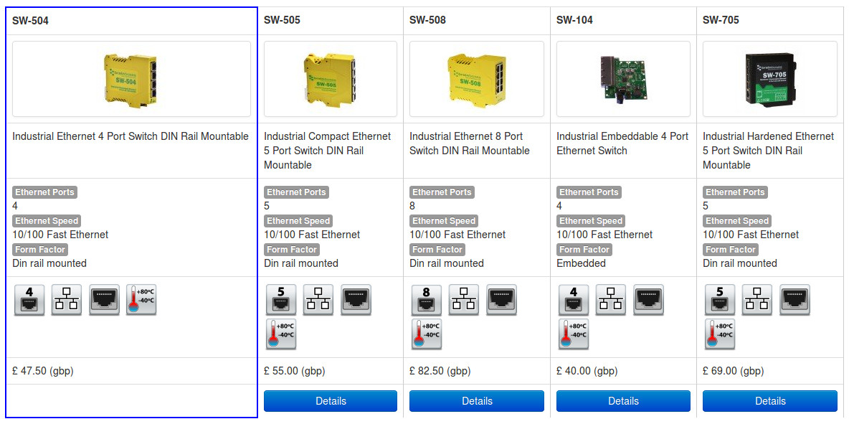This screenshot has height=424, width=849.
Task: Select the SW-104 circuit board thumbnail
Action: coord(623,79)
